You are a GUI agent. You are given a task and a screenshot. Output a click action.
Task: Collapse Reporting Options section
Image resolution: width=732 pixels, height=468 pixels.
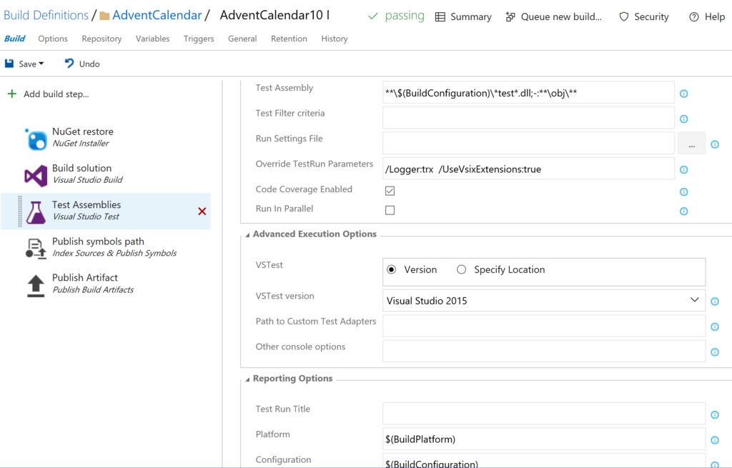[247, 379]
